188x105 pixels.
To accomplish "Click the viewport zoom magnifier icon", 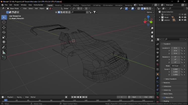I will coord(152,28).
